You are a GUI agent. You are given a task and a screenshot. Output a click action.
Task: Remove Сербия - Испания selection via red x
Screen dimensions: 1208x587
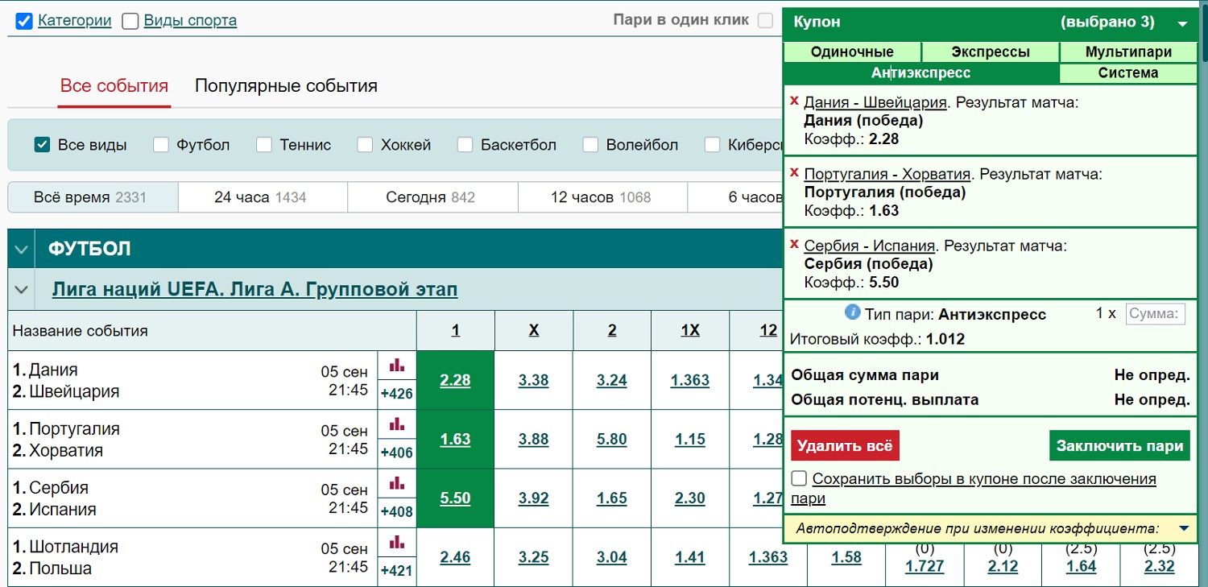click(794, 244)
